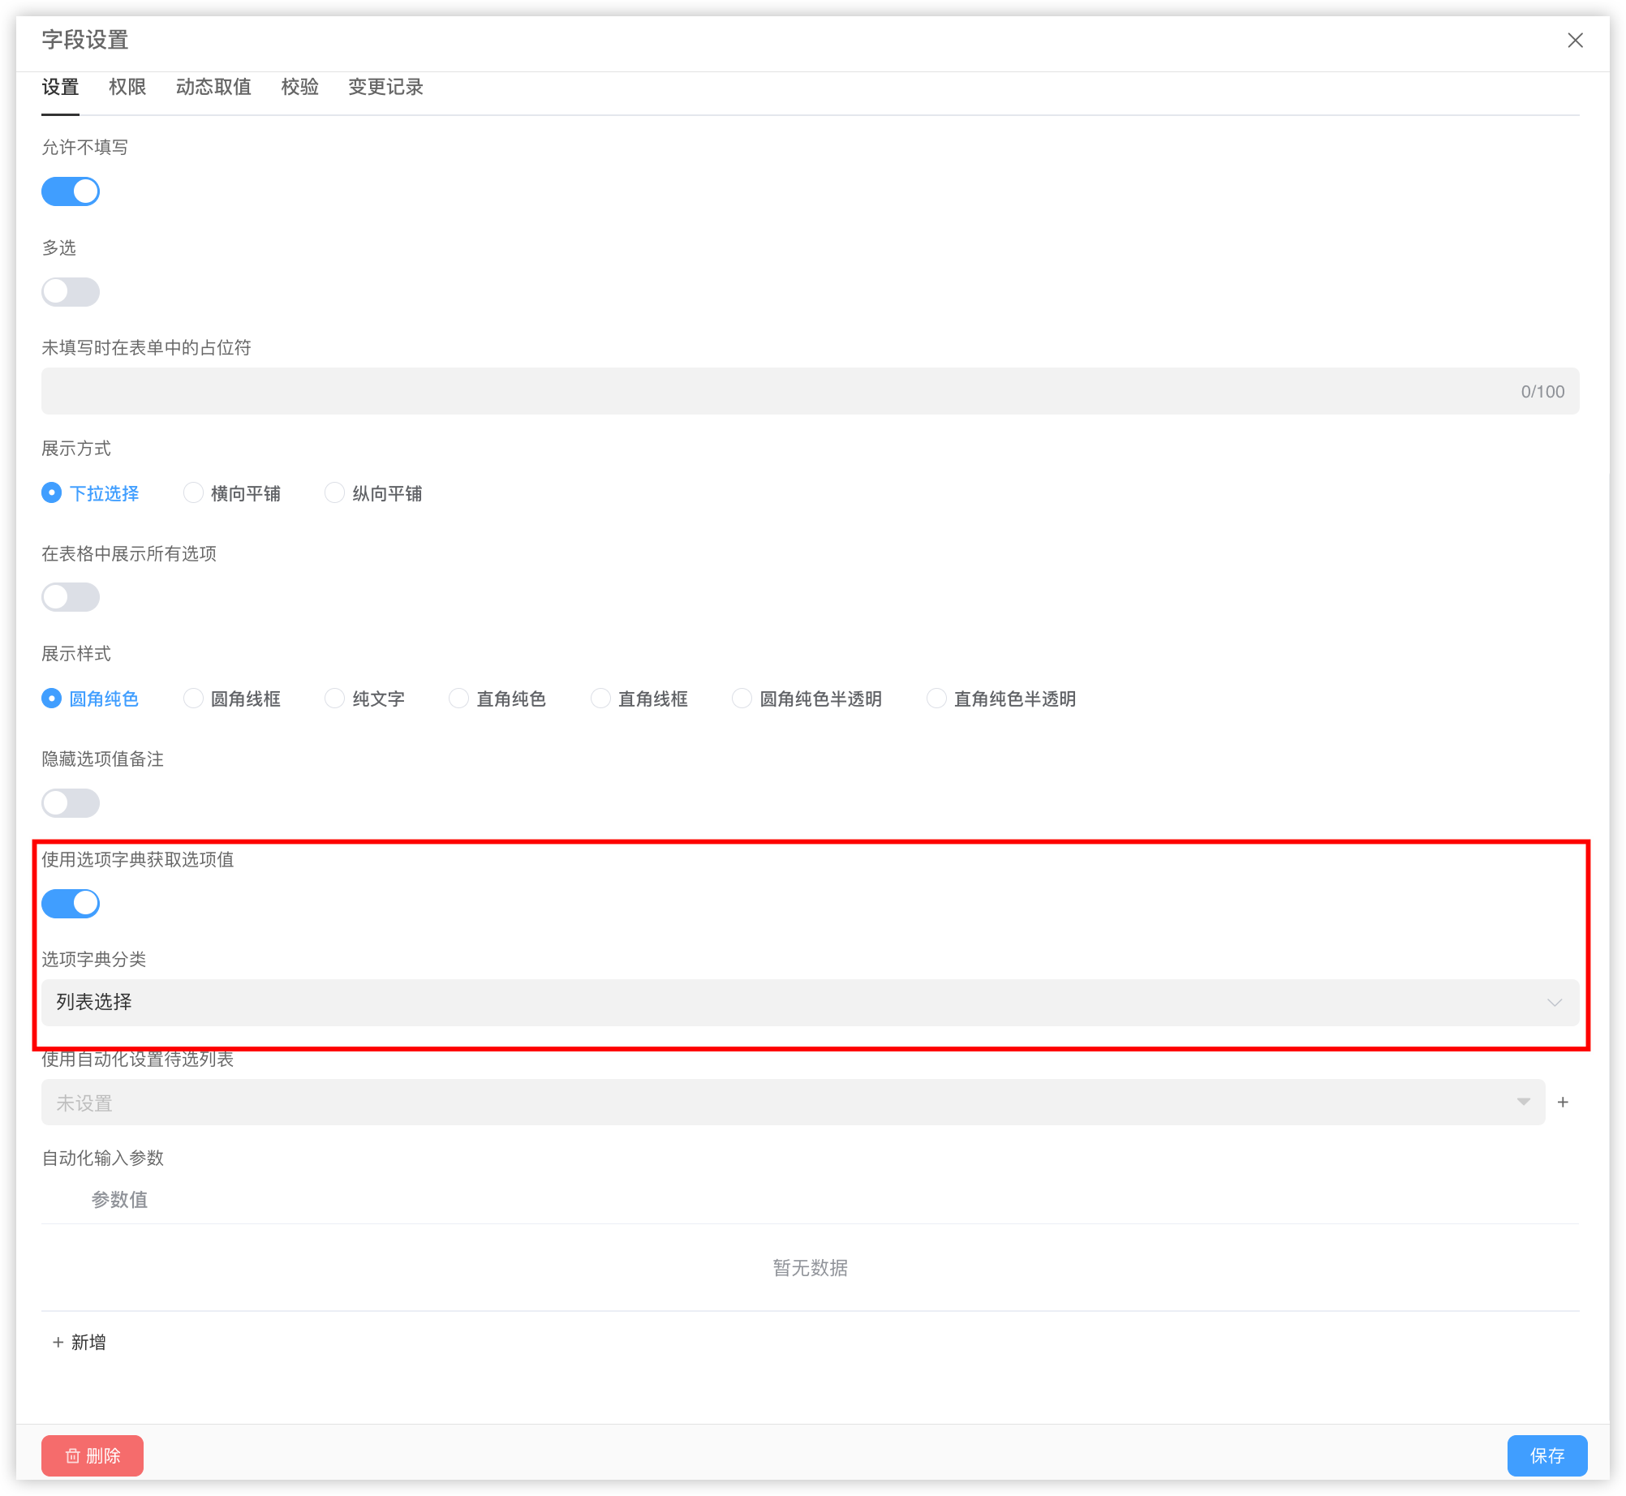Screen dimensions: 1626x1496
Task: Expand the 使用自动化设置待选列表 dropdown
Action: pyautogui.click(x=793, y=1103)
